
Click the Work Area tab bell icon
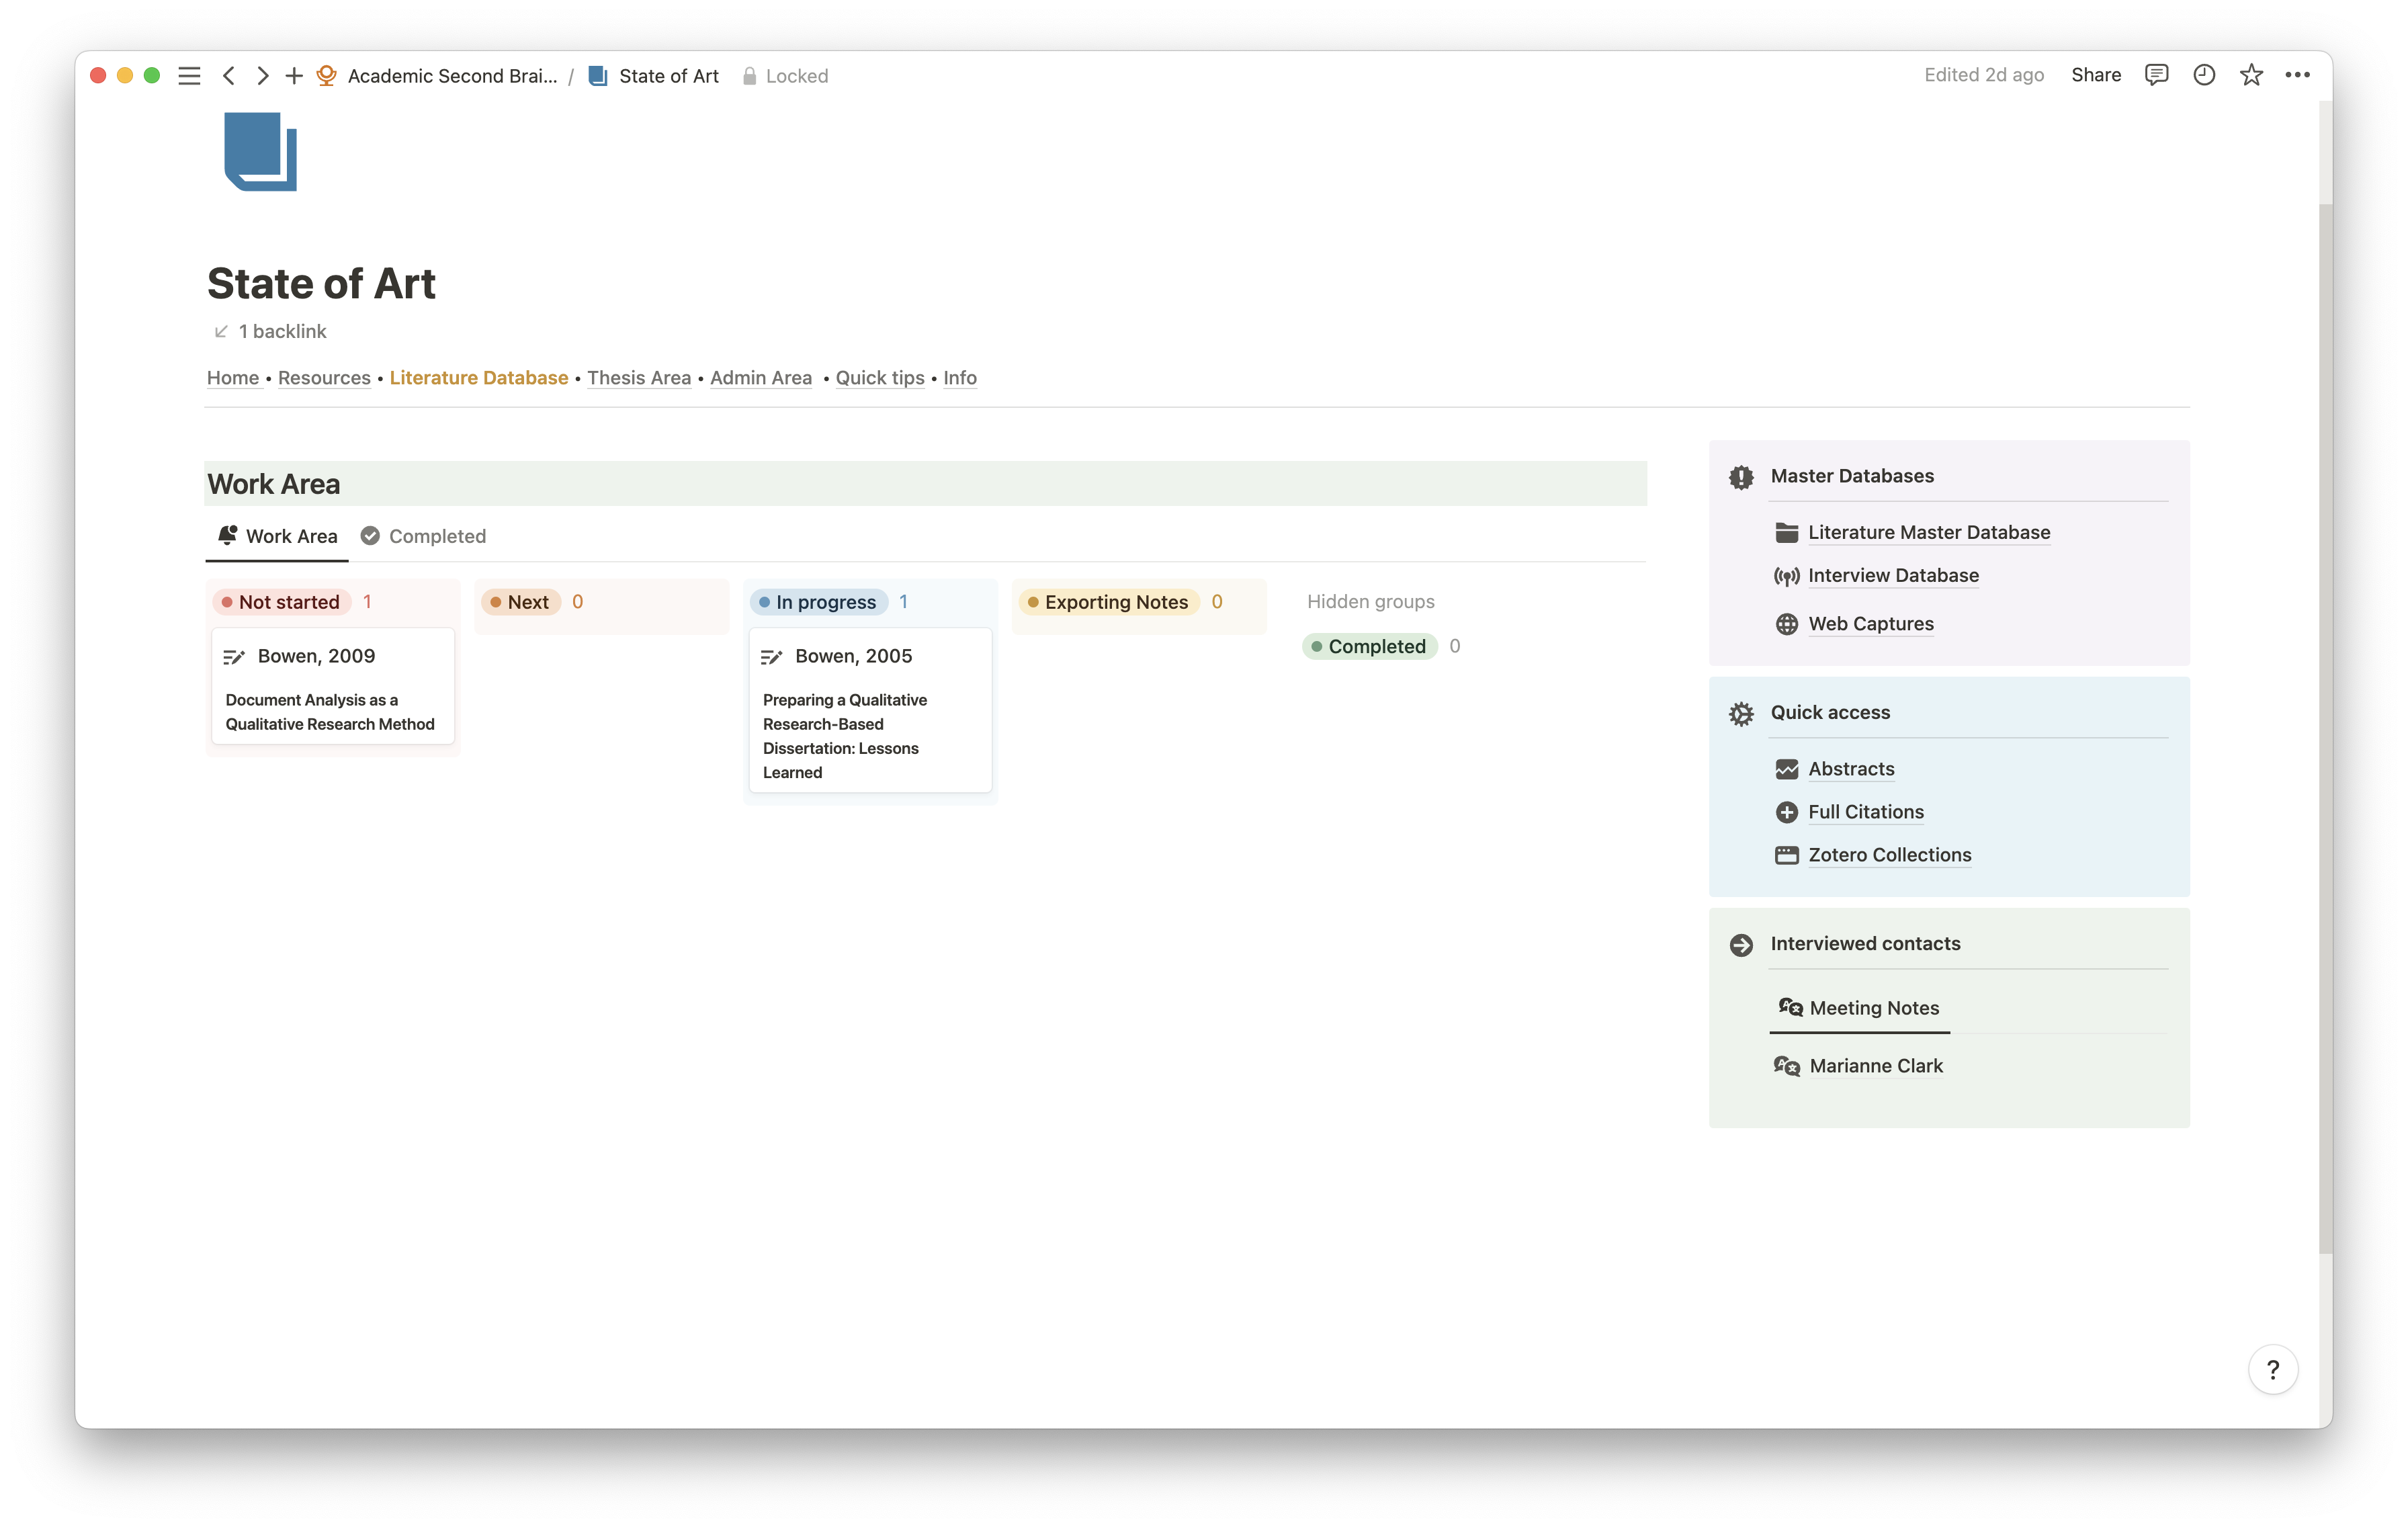(x=228, y=535)
